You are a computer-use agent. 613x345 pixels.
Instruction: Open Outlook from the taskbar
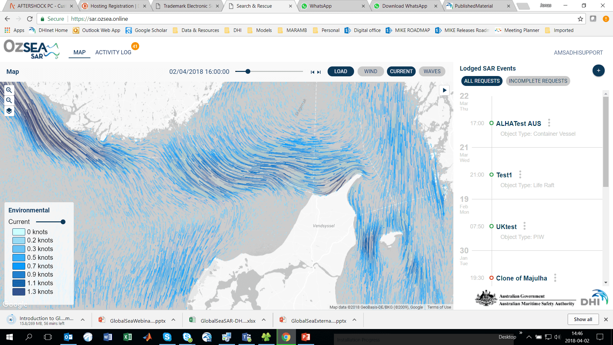pyautogui.click(x=68, y=337)
